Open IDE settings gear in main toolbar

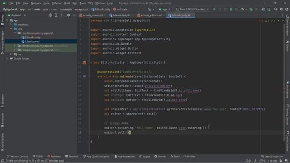(281, 9)
